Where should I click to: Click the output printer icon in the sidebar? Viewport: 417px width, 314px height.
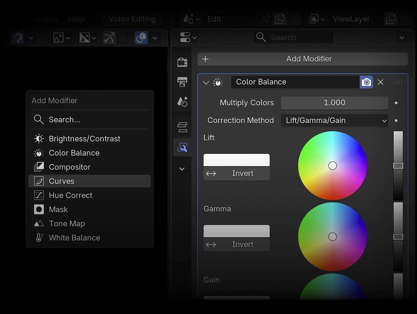(x=182, y=82)
